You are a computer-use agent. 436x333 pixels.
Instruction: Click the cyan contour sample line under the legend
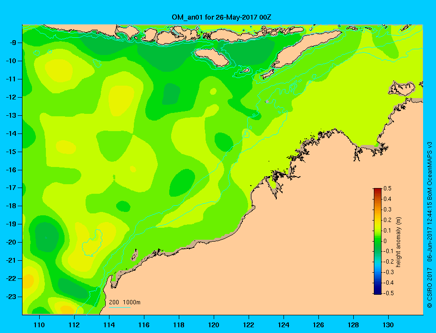120,307
